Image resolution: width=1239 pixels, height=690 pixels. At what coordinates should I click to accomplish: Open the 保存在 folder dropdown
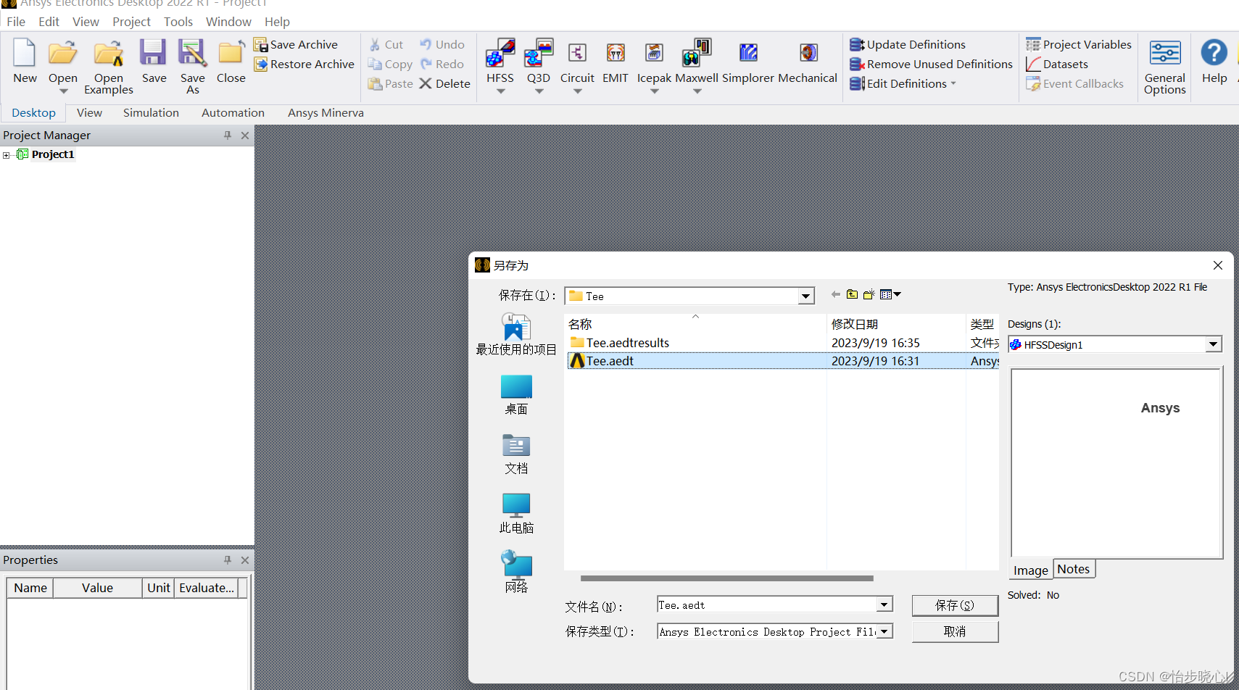[805, 296]
